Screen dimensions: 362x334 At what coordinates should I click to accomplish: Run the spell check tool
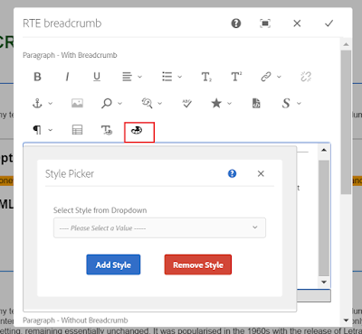tap(186, 103)
